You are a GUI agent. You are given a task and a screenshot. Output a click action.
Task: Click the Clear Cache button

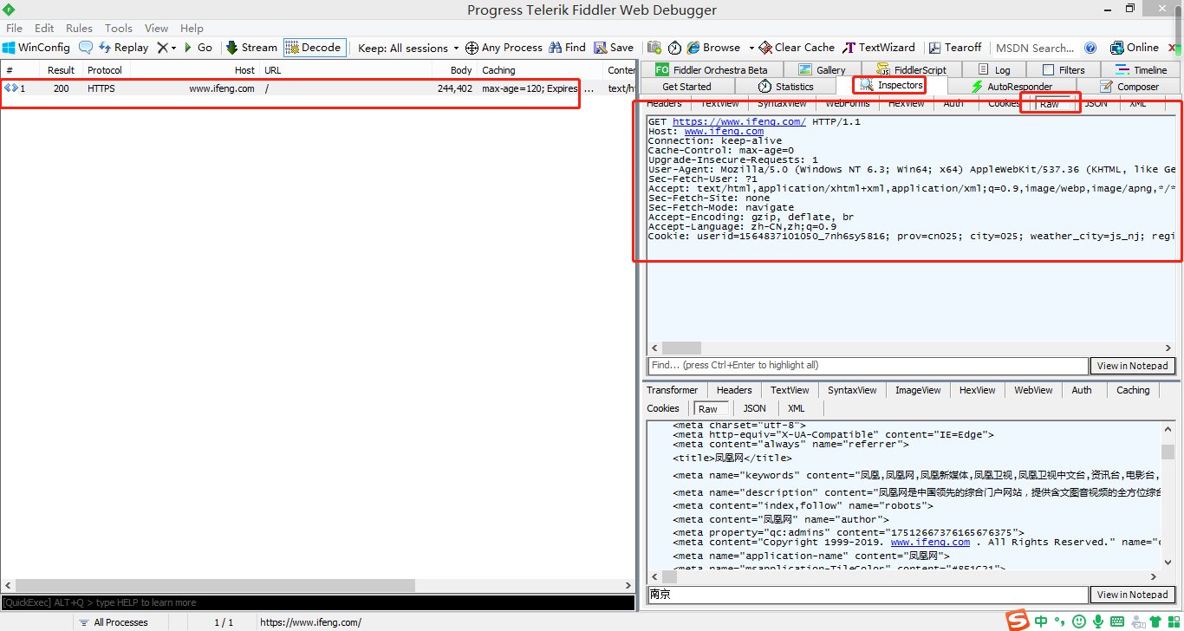(797, 48)
